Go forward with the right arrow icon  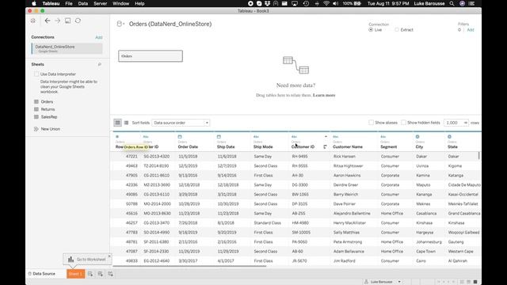point(58,21)
